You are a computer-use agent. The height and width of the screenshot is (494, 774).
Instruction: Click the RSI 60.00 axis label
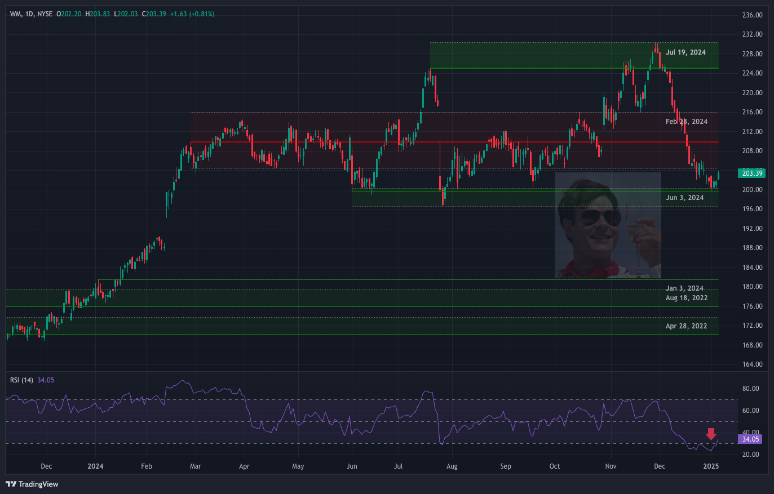(750, 411)
